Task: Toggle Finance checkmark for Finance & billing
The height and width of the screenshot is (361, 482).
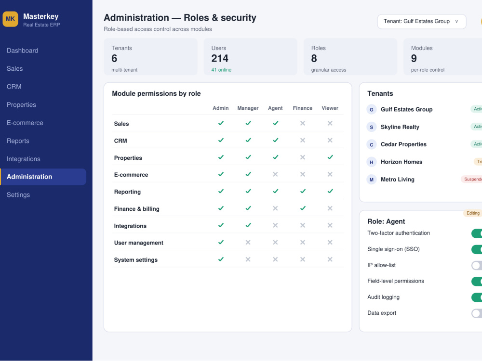Action: pos(303,208)
